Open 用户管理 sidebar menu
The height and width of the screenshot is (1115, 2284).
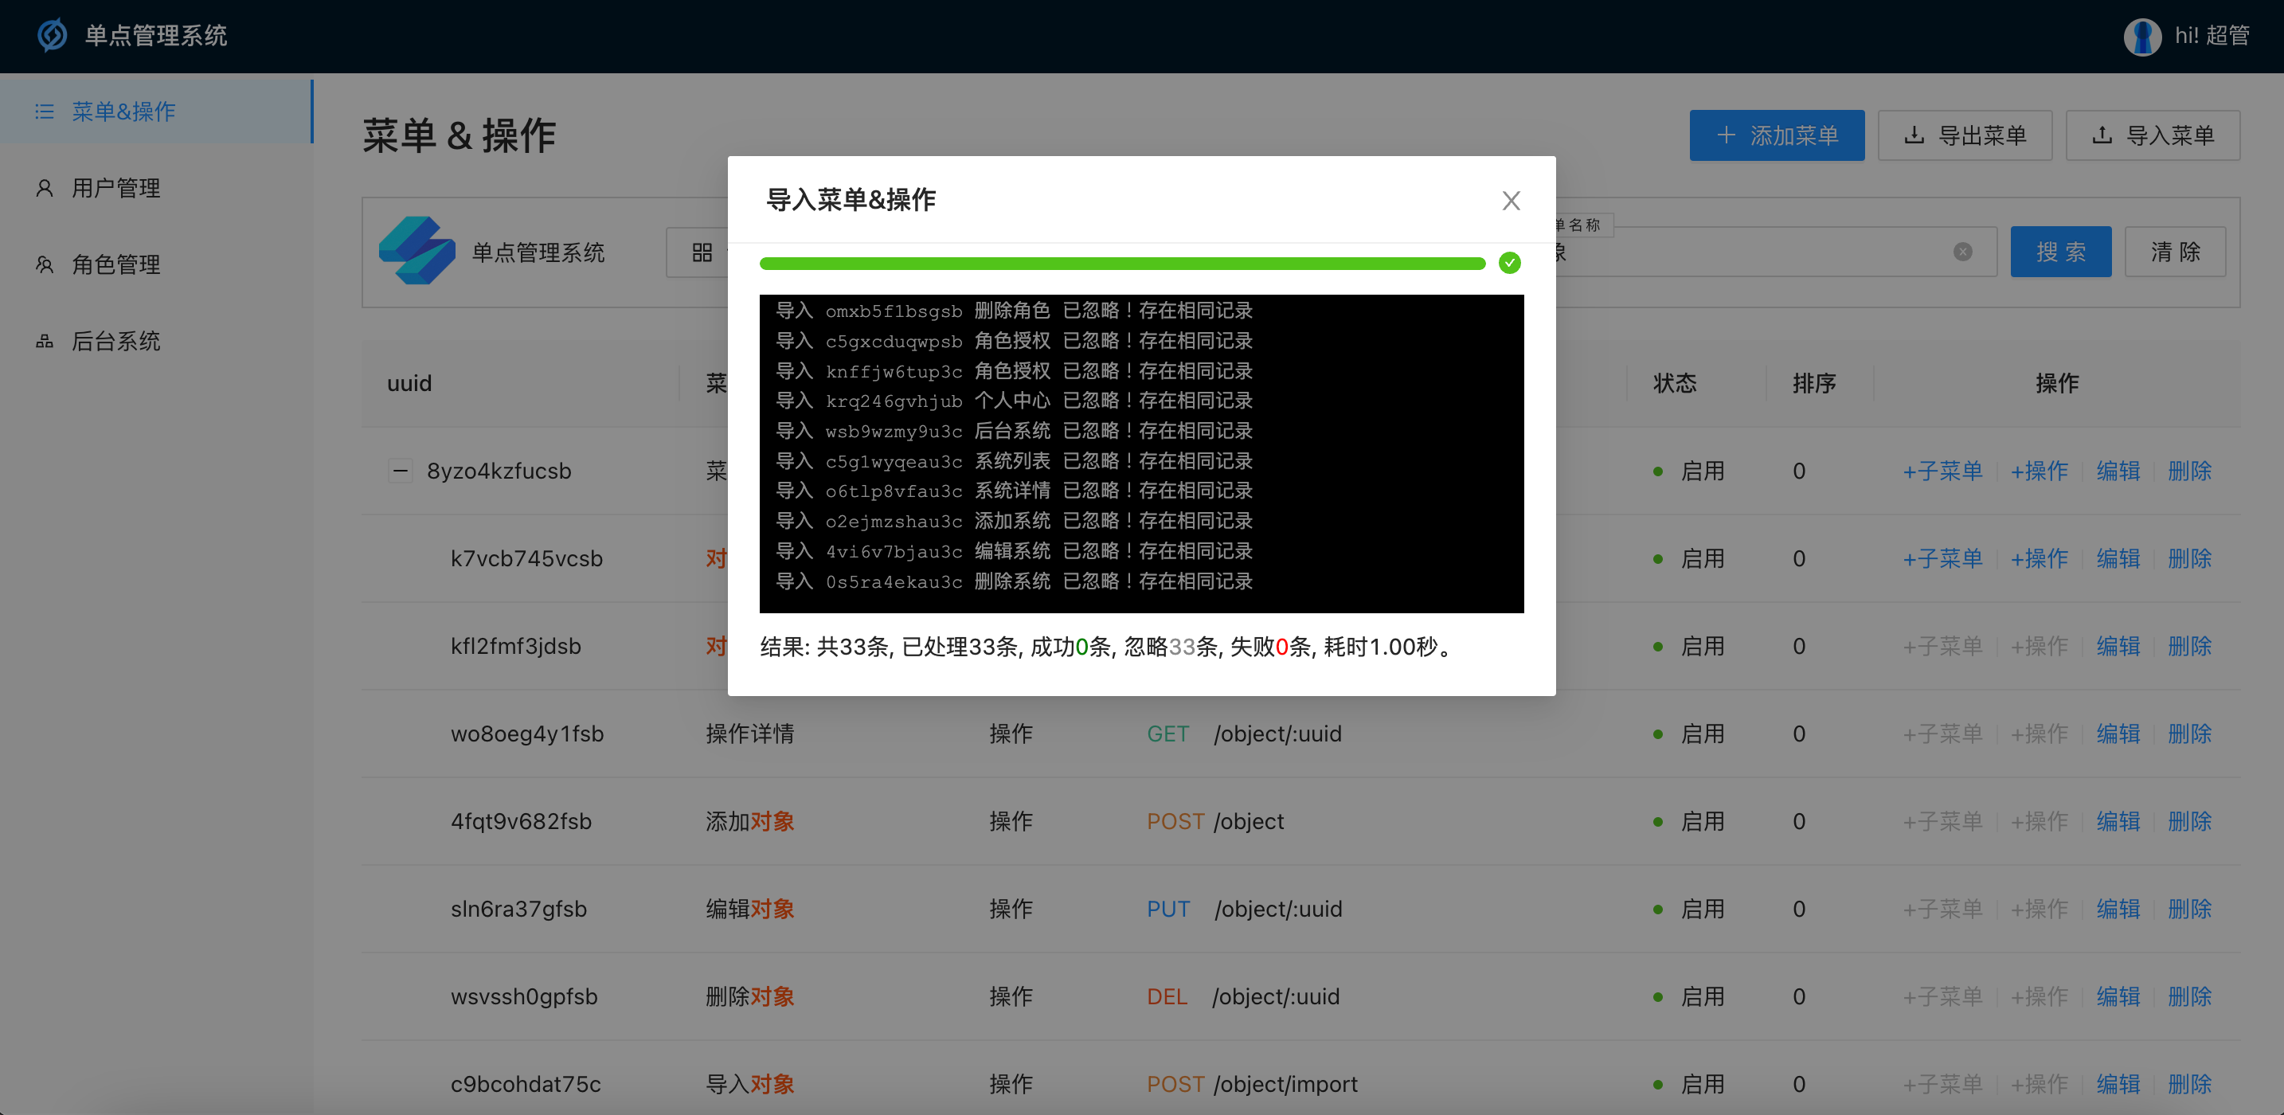[x=156, y=188]
